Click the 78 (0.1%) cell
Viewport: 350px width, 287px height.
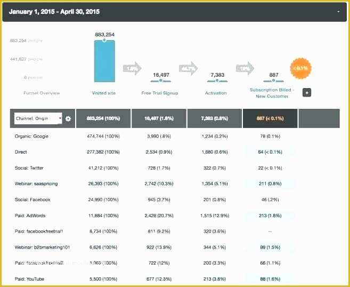[x=270, y=137]
